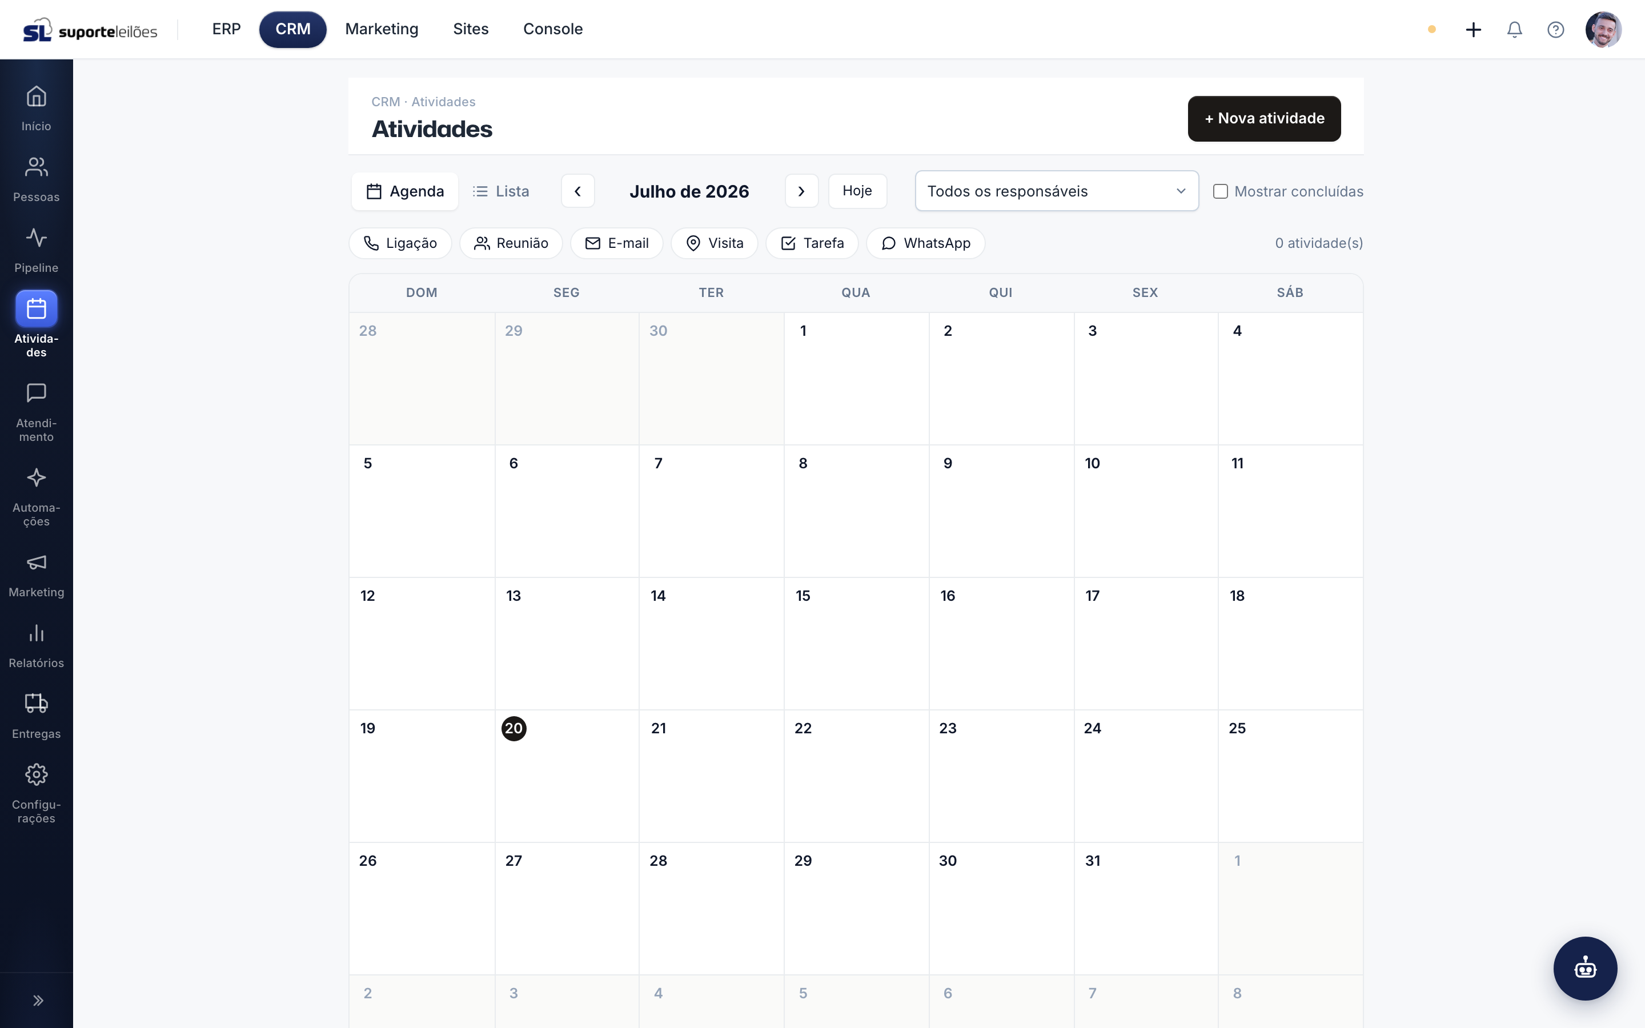1645x1028 pixels.
Task: Open notifications bell icon
Action: (1515, 29)
